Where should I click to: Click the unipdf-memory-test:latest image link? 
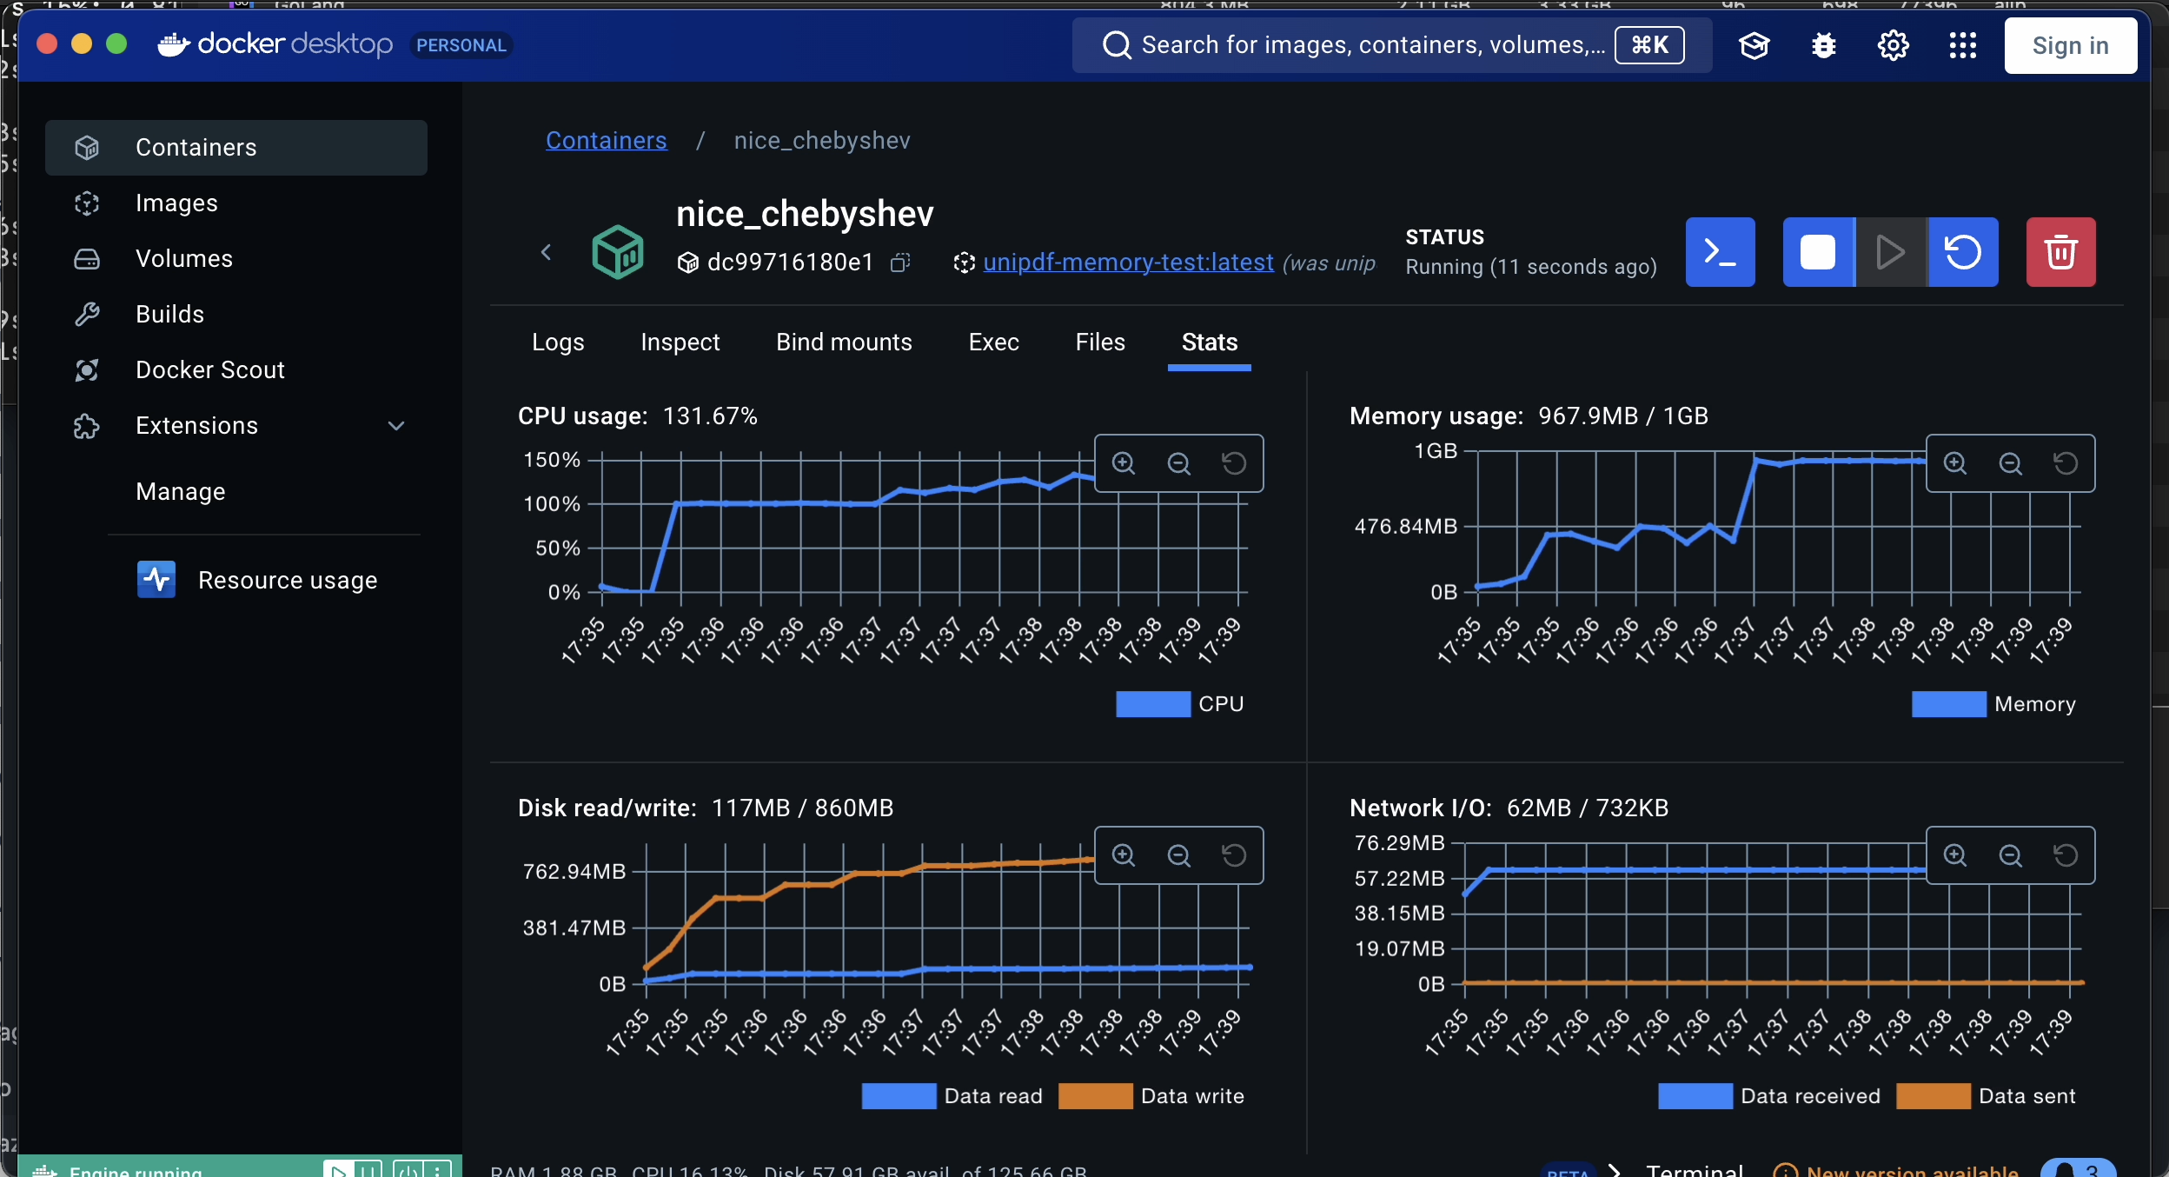point(1128,263)
